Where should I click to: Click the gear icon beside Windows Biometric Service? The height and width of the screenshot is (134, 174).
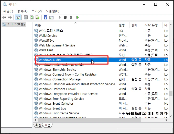(x=36, y=69)
